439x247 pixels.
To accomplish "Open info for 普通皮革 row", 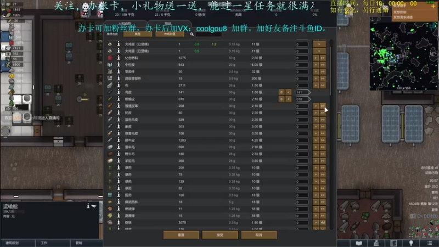I will click(119, 106).
